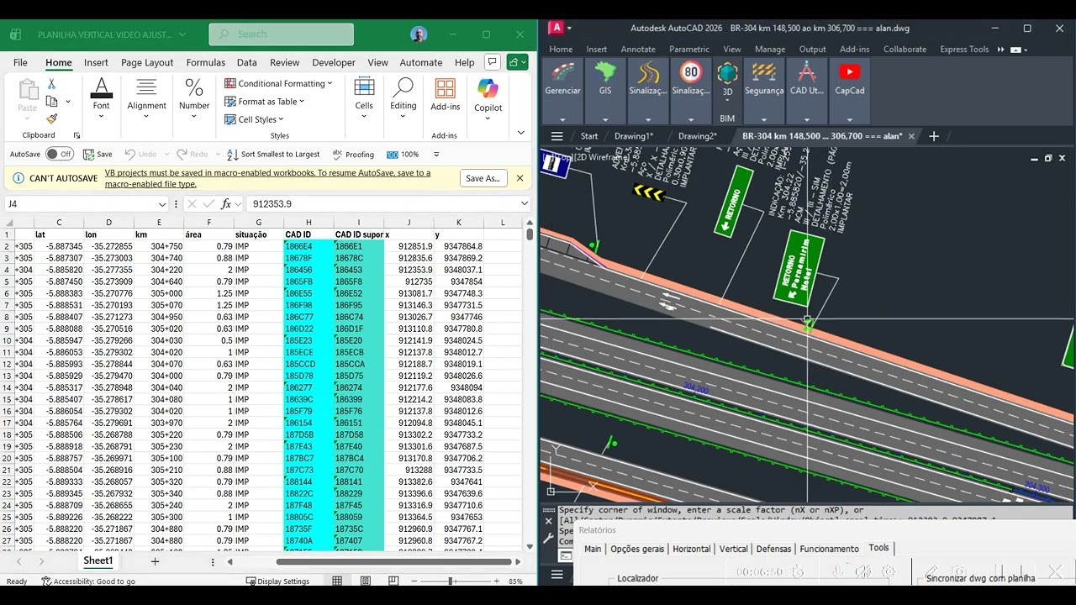Select the Sheet1 tab
This screenshot has width=1076, height=605.
[98, 560]
